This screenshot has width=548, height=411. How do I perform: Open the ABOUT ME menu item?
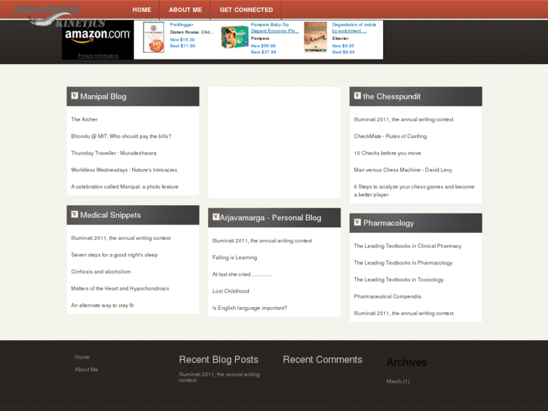[185, 10]
